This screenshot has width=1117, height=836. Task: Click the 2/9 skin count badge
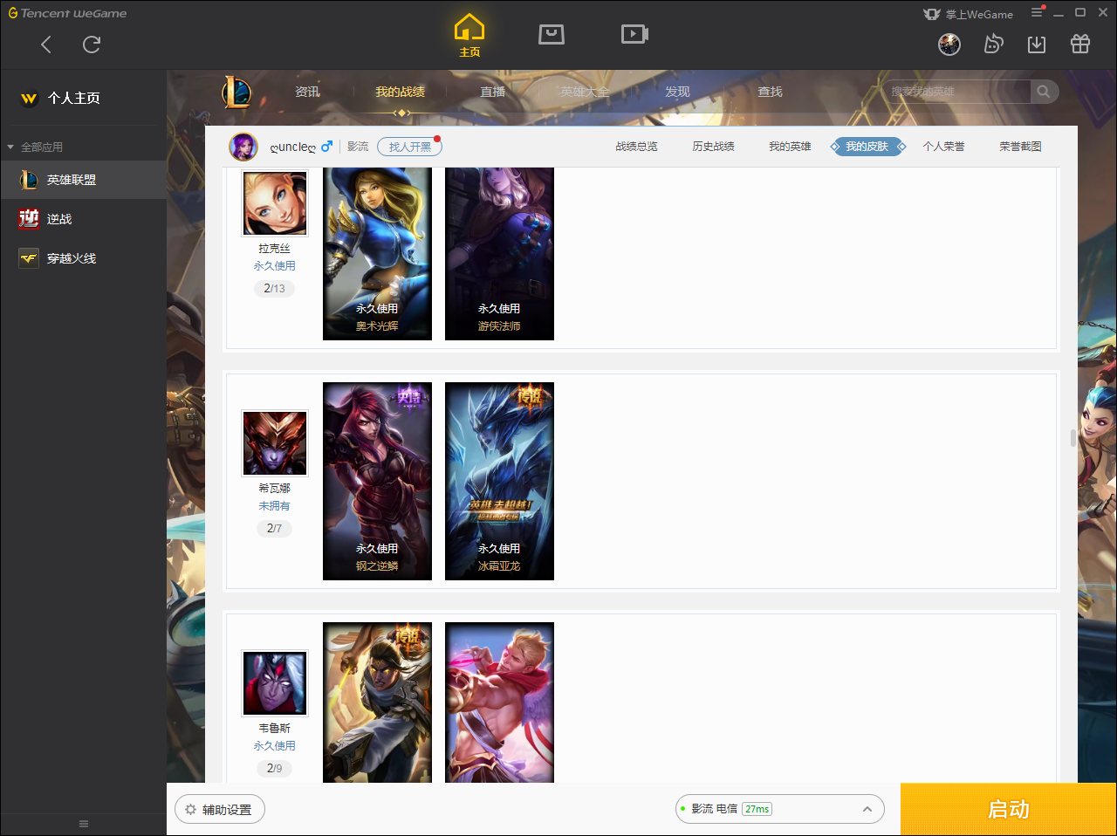point(274,768)
